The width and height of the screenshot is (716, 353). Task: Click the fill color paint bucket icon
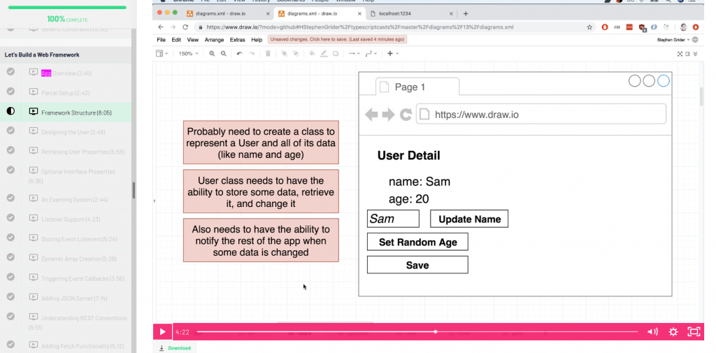tap(313, 53)
